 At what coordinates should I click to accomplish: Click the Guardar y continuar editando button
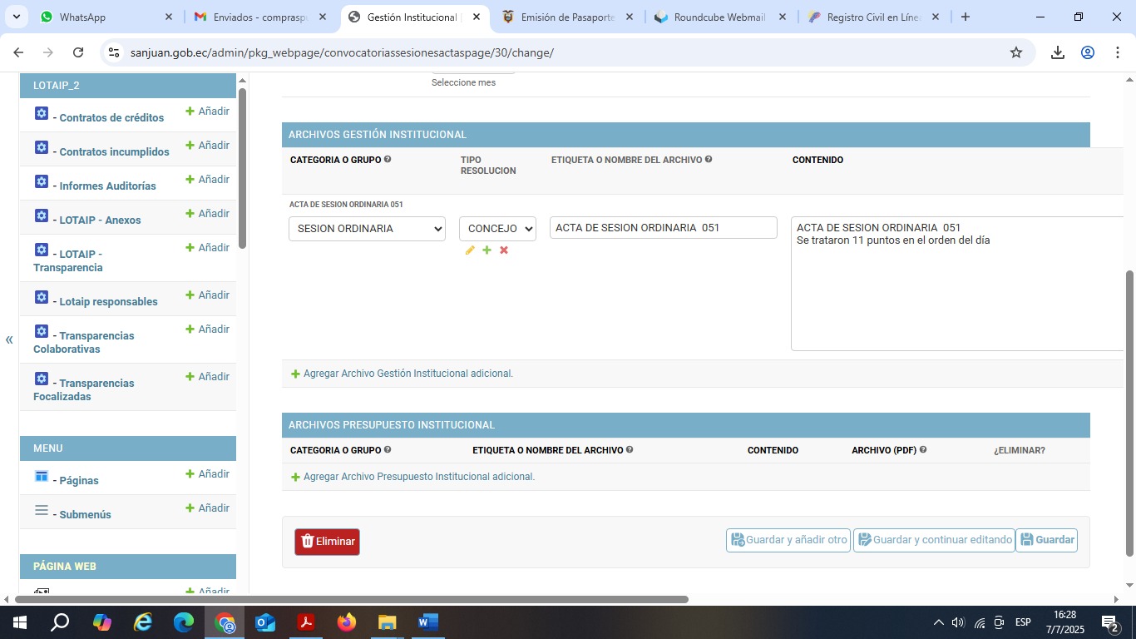[934, 540]
